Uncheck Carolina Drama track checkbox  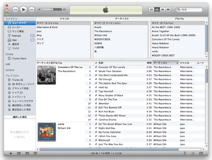point(96,119)
